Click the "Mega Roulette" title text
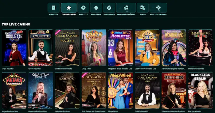Viewport: 215px width, 113px height. 8,69
